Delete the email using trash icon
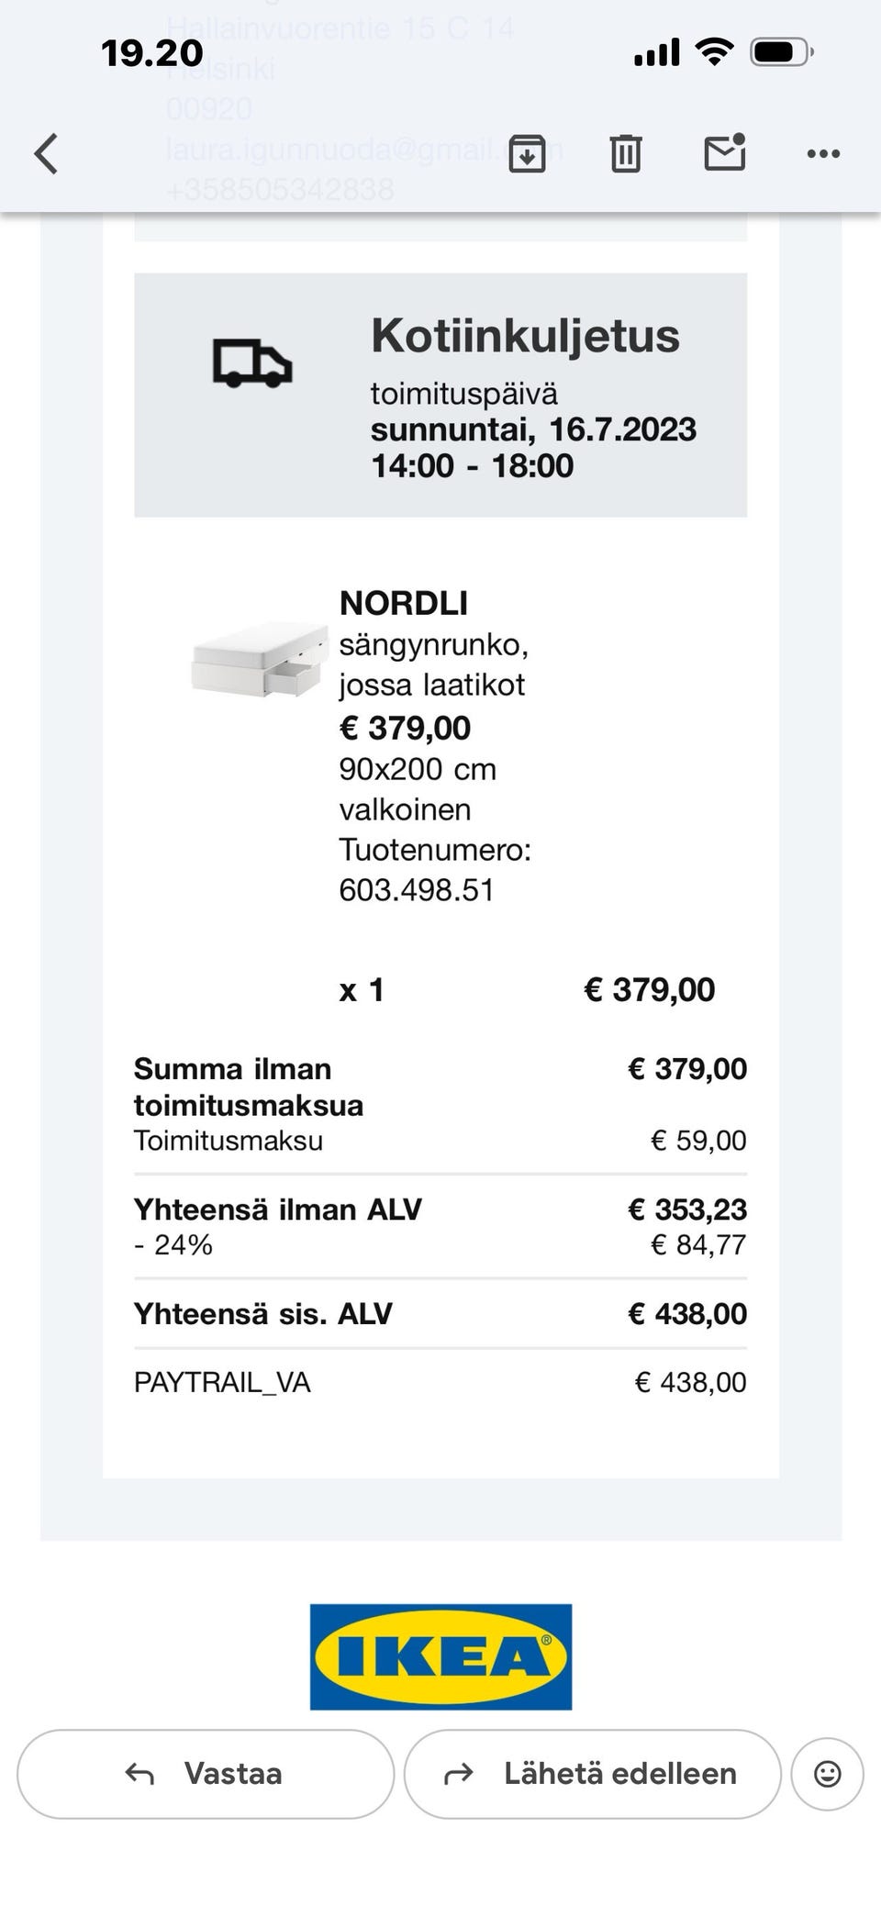This screenshot has height=1906, width=881. coord(626,153)
